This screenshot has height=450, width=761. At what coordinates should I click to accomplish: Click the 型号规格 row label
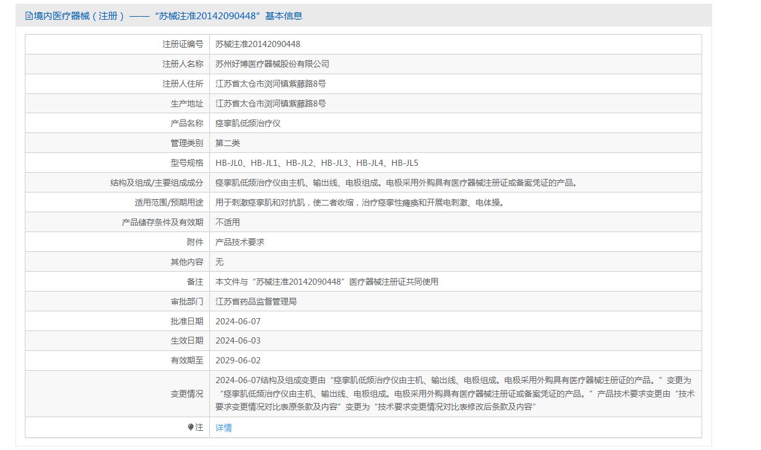tap(187, 163)
